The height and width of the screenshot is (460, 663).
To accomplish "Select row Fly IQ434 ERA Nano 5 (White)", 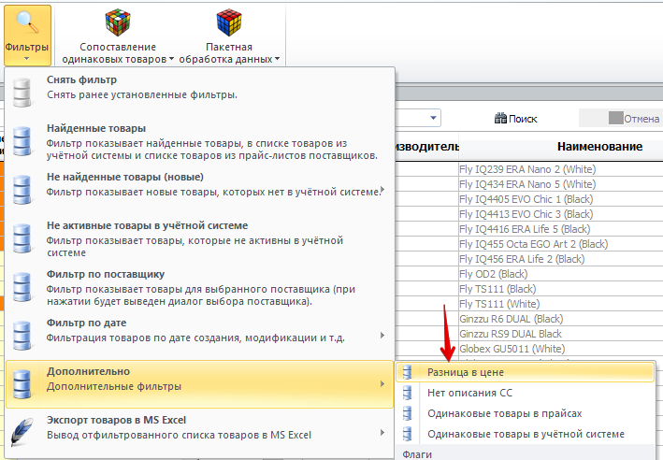I will 527,184.
